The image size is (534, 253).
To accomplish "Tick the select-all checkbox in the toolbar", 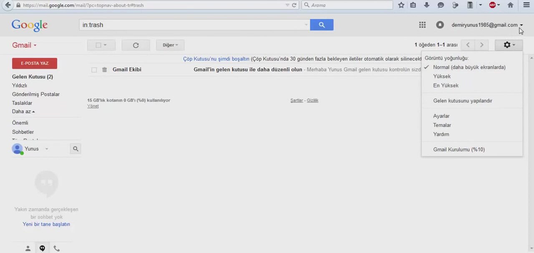I will tap(98, 45).
